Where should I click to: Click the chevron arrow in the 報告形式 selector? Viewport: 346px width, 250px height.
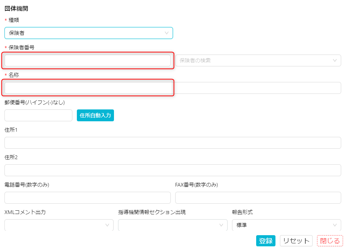pyautogui.click(x=335, y=225)
